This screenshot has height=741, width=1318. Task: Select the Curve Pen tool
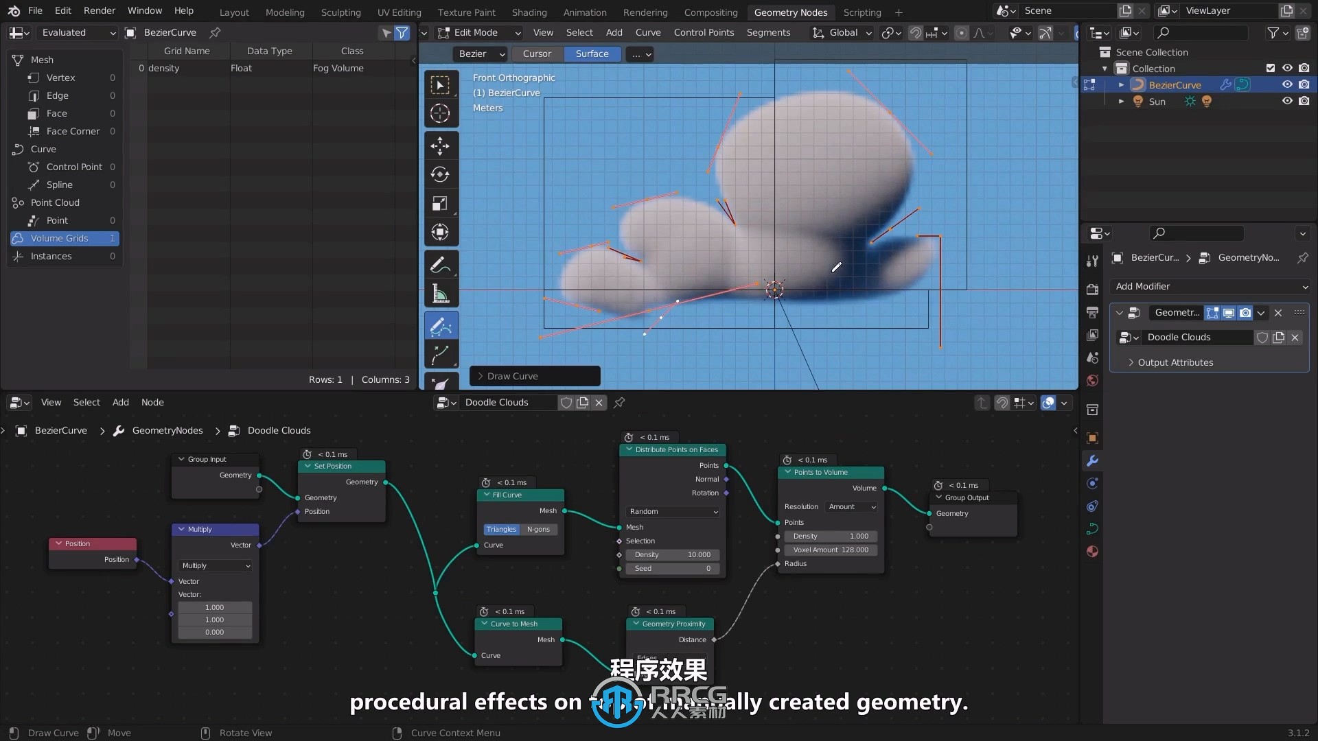pyautogui.click(x=440, y=355)
